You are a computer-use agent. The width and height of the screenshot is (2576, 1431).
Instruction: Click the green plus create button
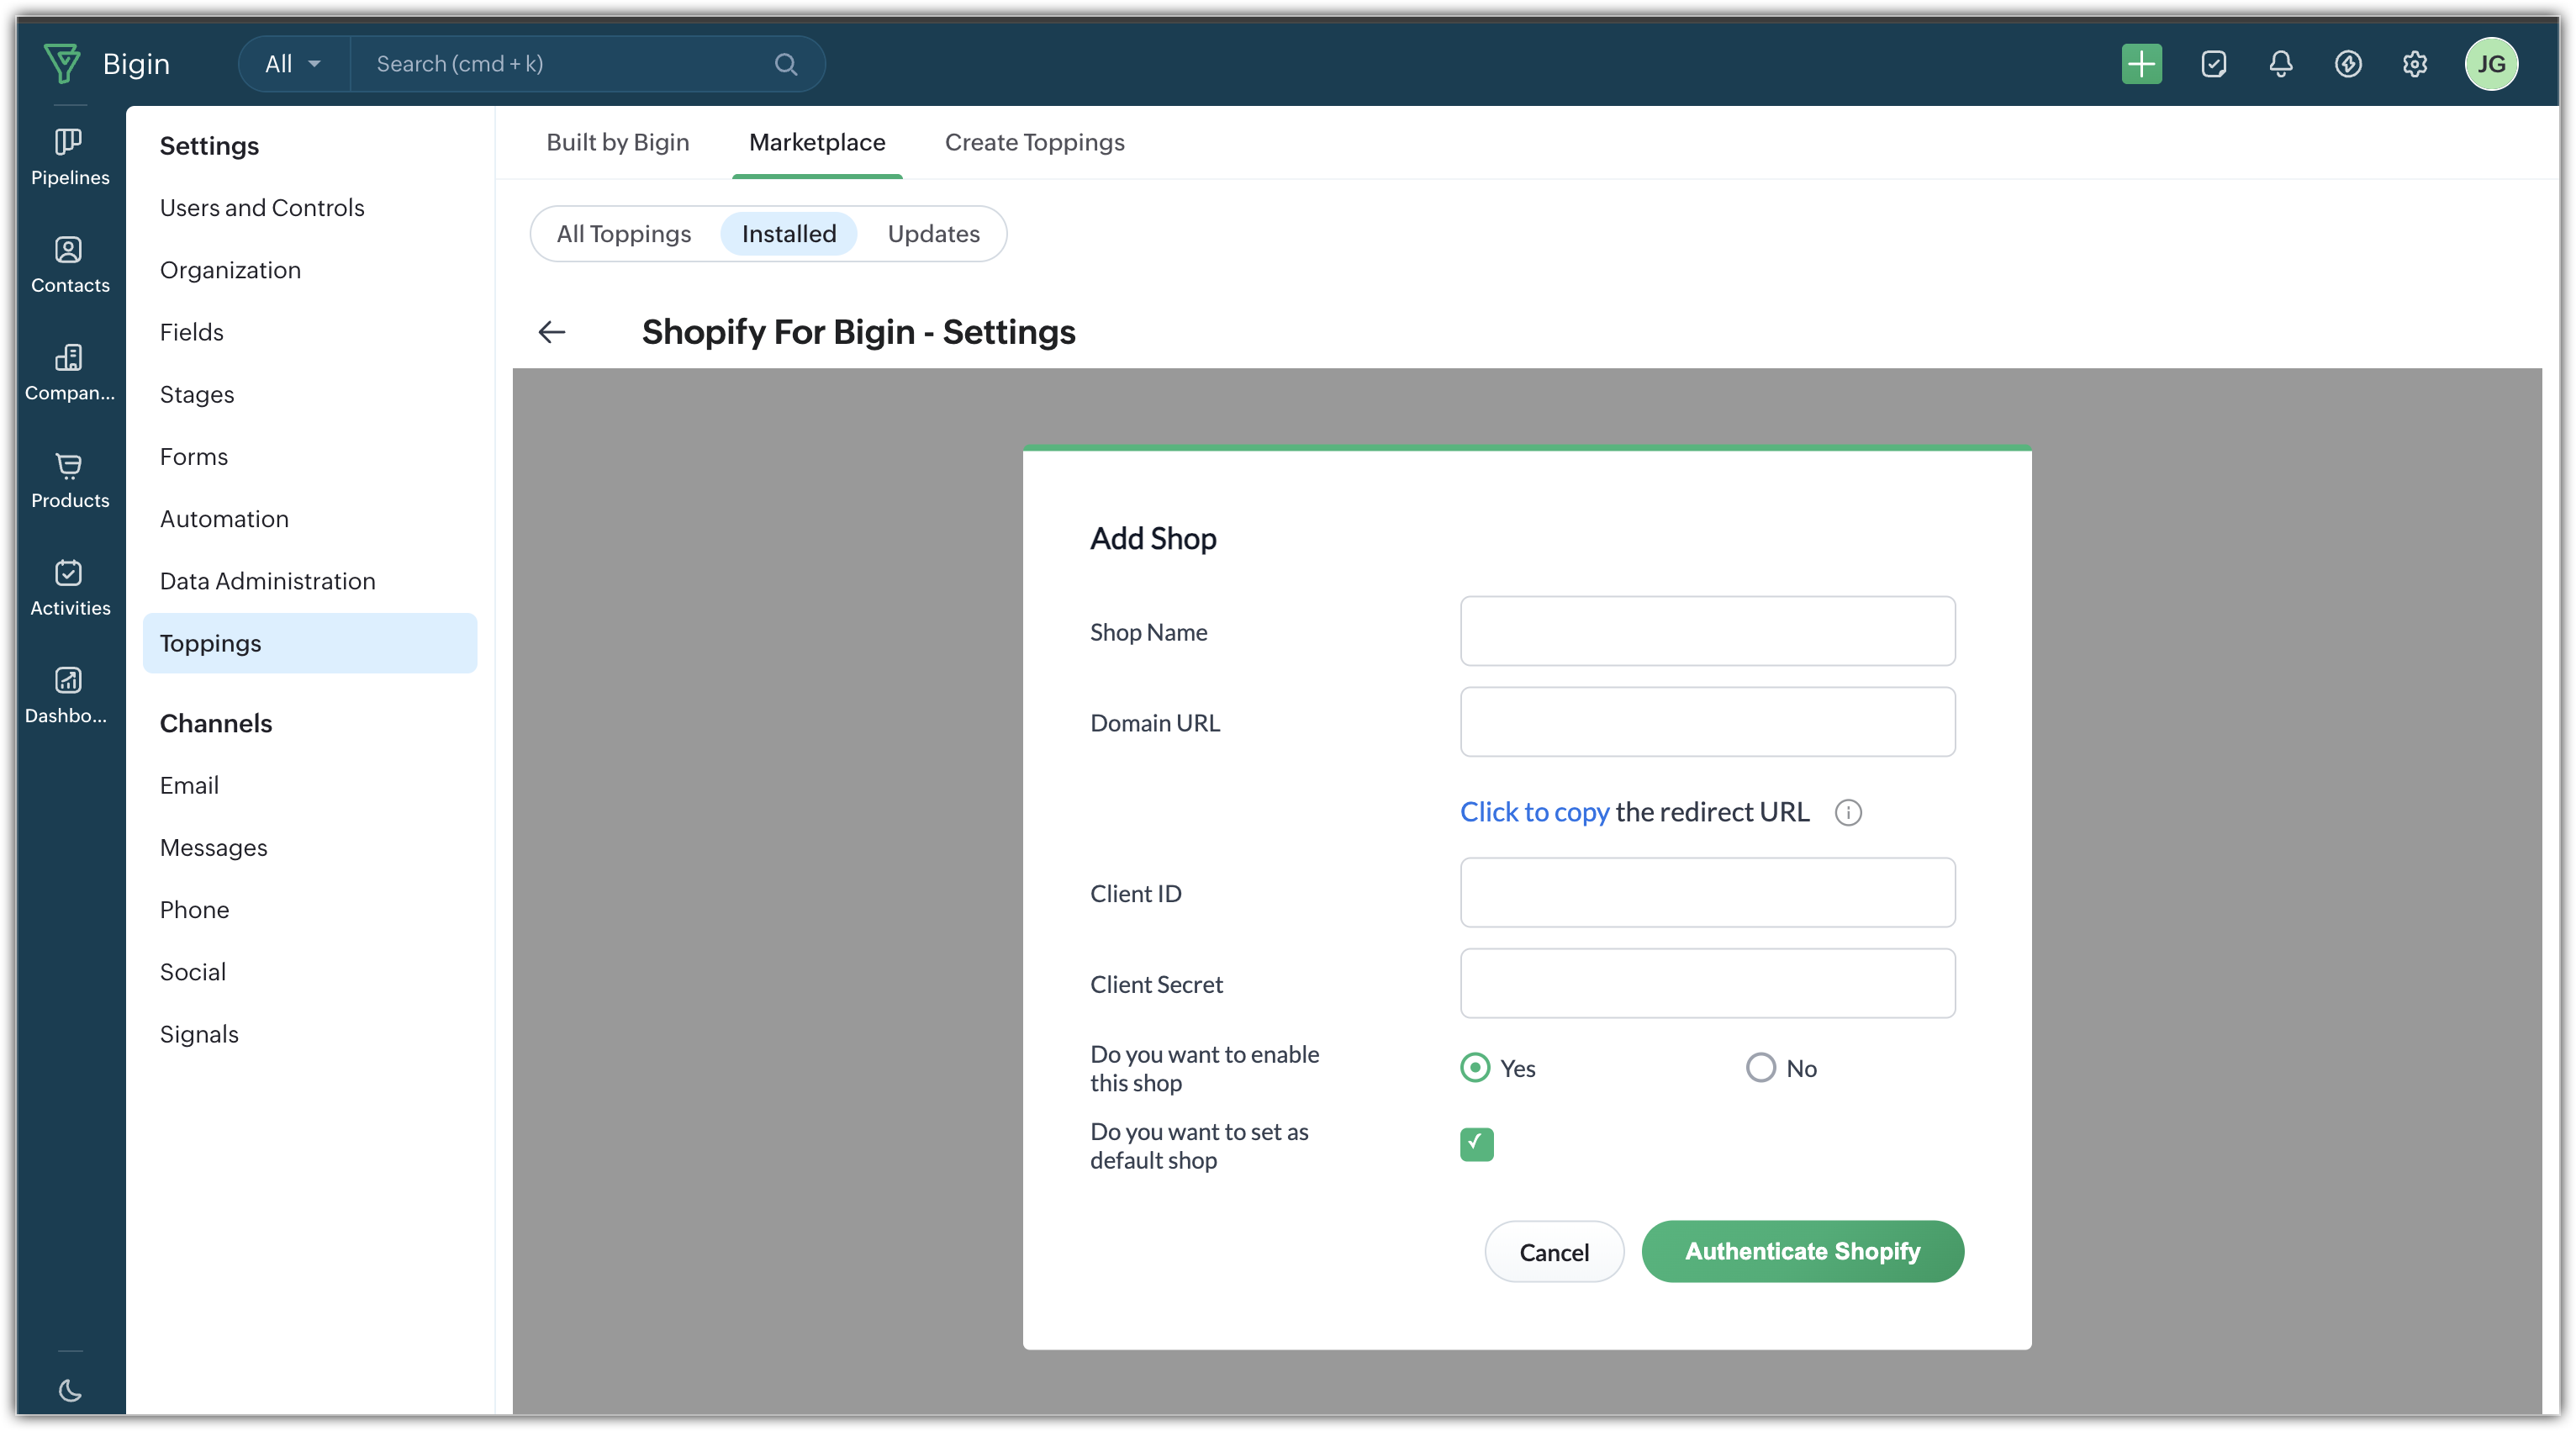click(2141, 64)
